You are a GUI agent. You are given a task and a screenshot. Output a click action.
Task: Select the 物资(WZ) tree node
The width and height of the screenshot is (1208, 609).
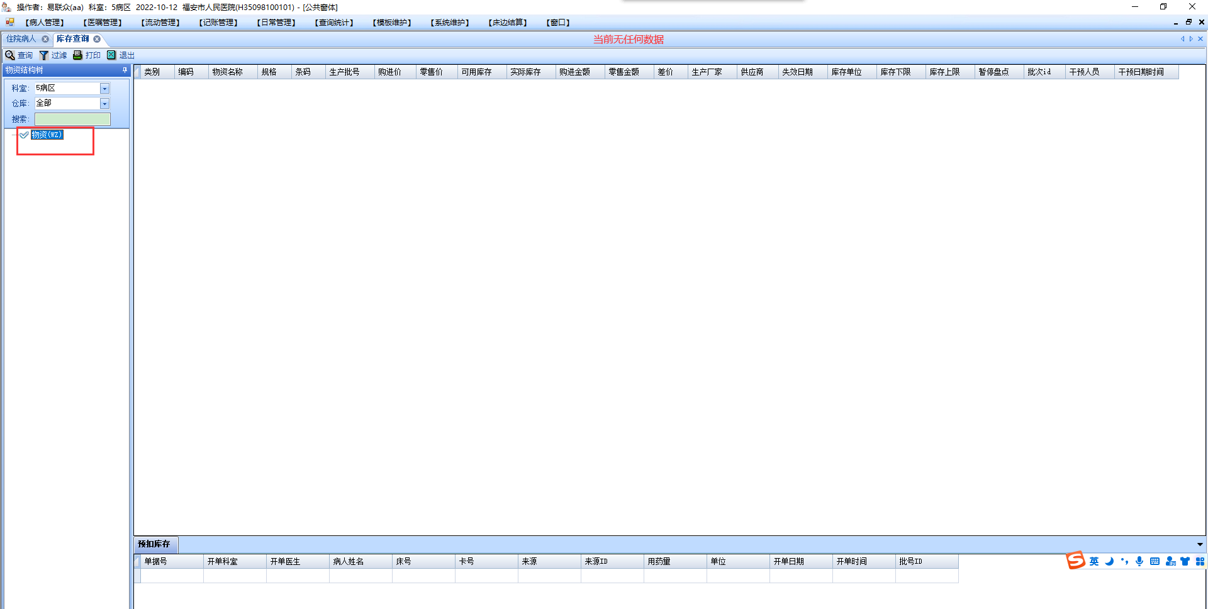point(47,135)
